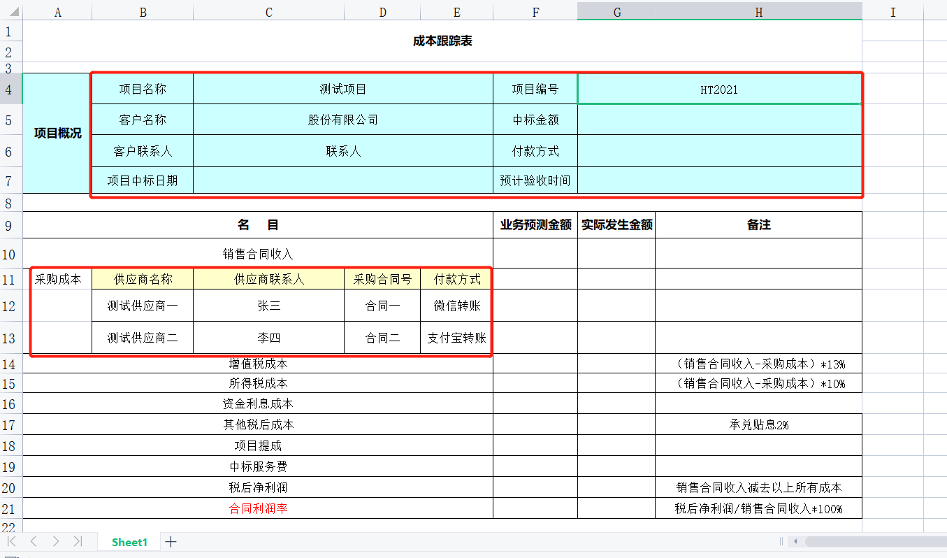Select the cell 中标金额
The image size is (947, 558).
[x=535, y=120]
